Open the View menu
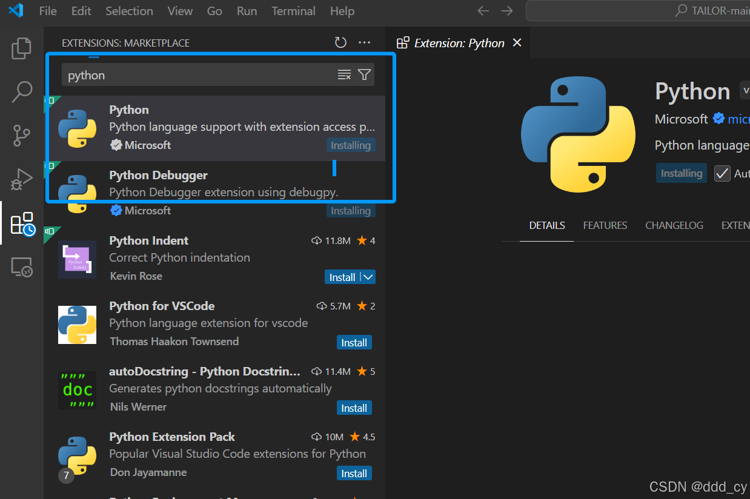The image size is (750, 499). click(x=180, y=11)
